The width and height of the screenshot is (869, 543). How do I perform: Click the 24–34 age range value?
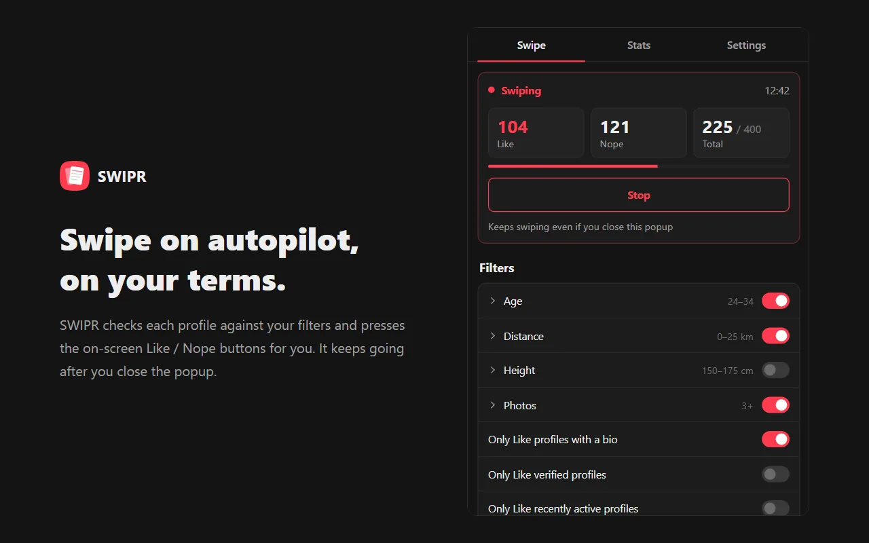[741, 301]
